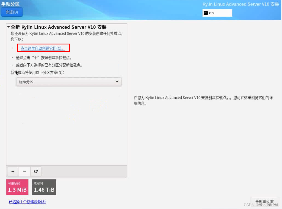The height and width of the screenshot is (209, 282).
Task: Click the right pane text 在您为 Kylin Linux Advanced Server
Action: pos(203,100)
